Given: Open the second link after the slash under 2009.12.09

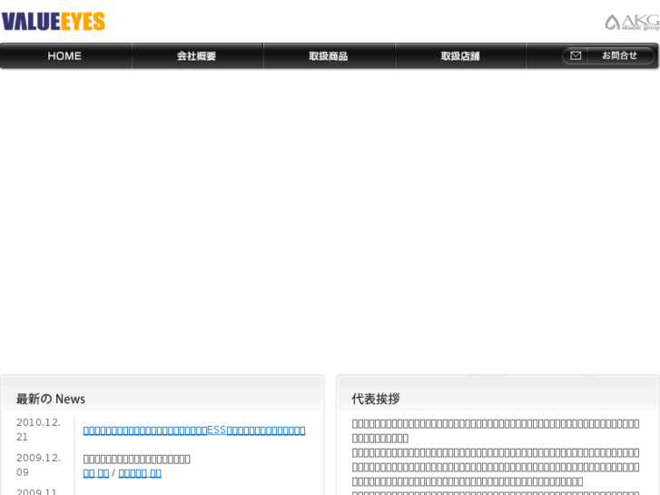Looking at the screenshot, I should pyautogui.click(x=140, y=473).
